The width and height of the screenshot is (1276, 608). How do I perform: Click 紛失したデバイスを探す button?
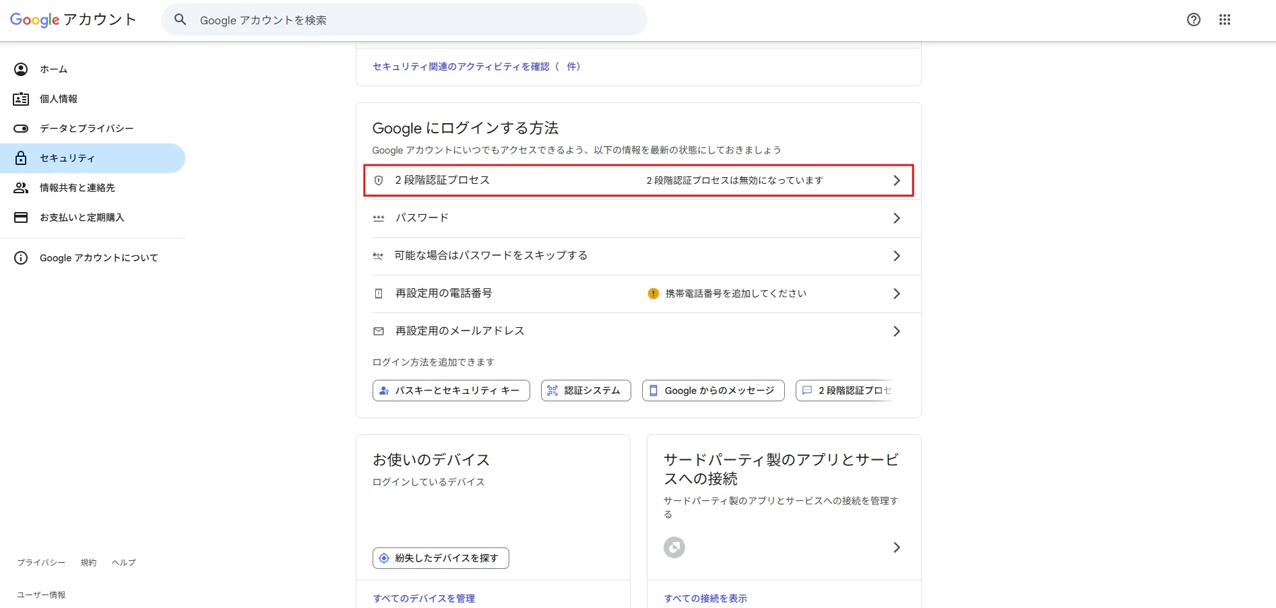[x=441, y=558]
